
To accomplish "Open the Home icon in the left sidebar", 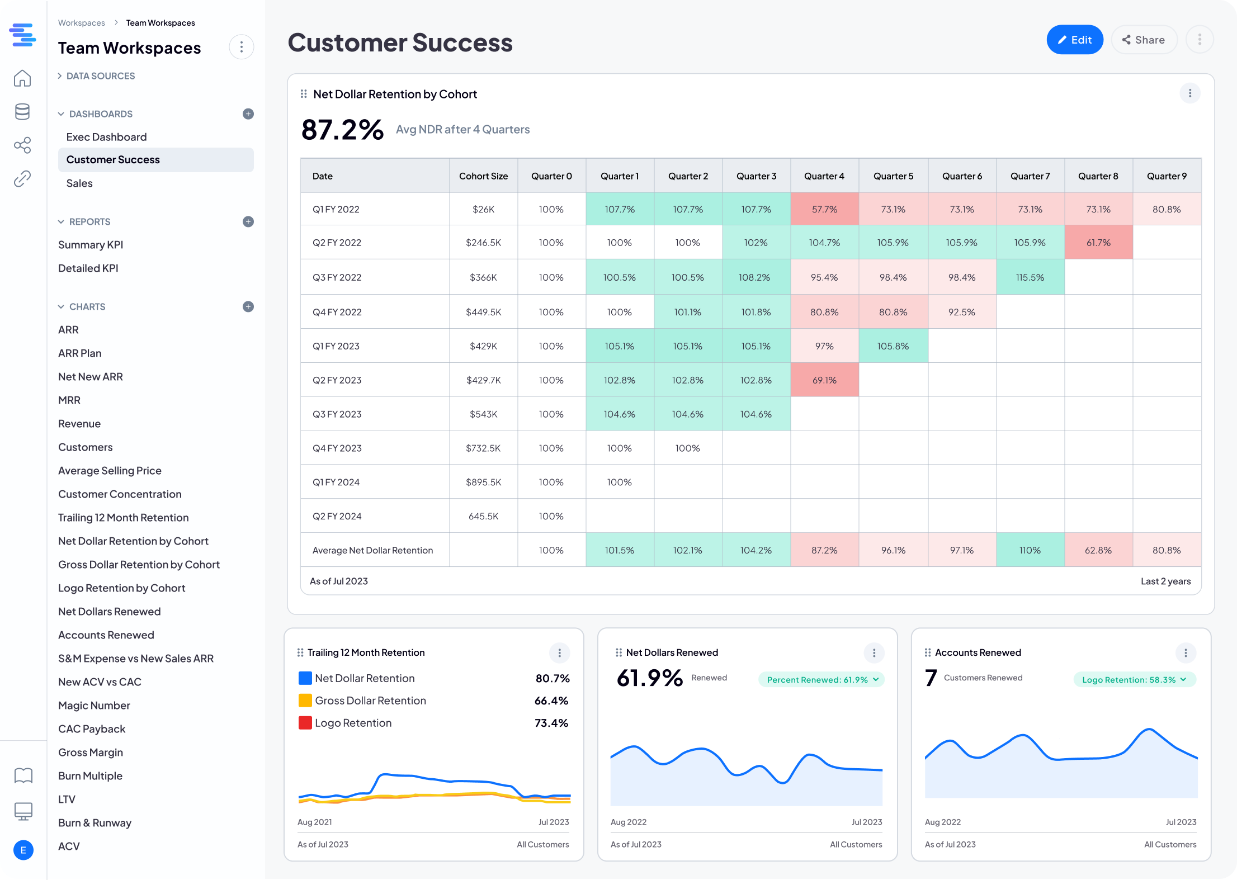I will pyautogui.click(x=22, y=78).
